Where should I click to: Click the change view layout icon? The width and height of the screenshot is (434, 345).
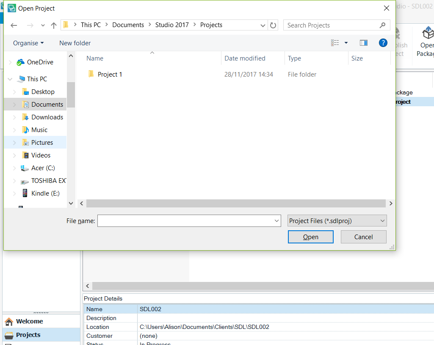point(335,43)
